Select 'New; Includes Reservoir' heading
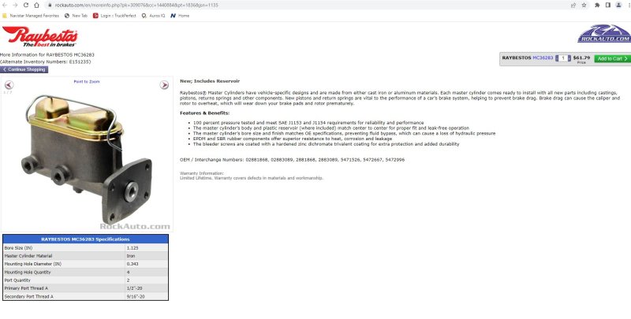 coord(210,81)
